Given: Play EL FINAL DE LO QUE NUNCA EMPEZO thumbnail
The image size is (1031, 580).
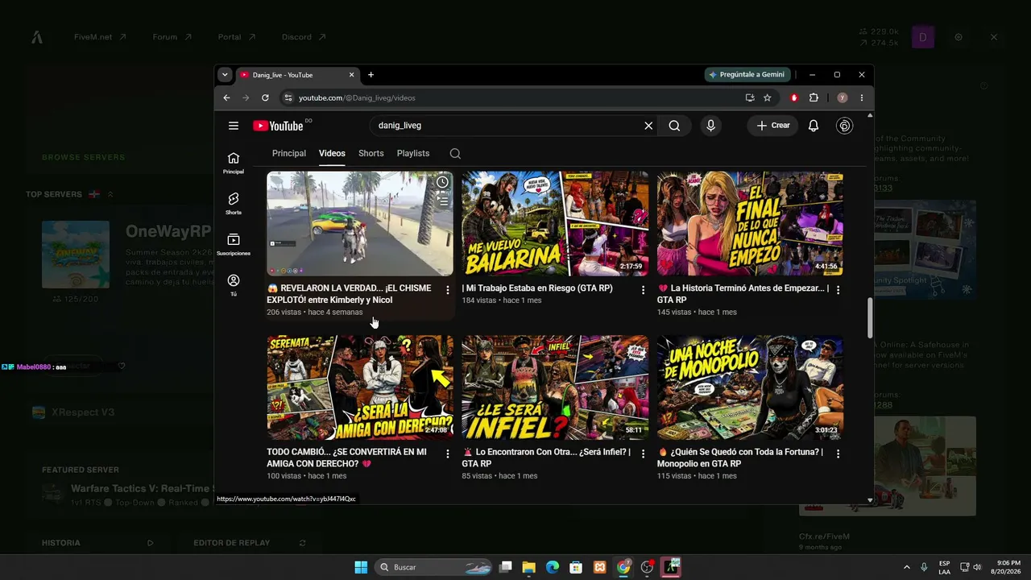Looking at the screenshot, I should pyautogui.click(x=750, y=223).
